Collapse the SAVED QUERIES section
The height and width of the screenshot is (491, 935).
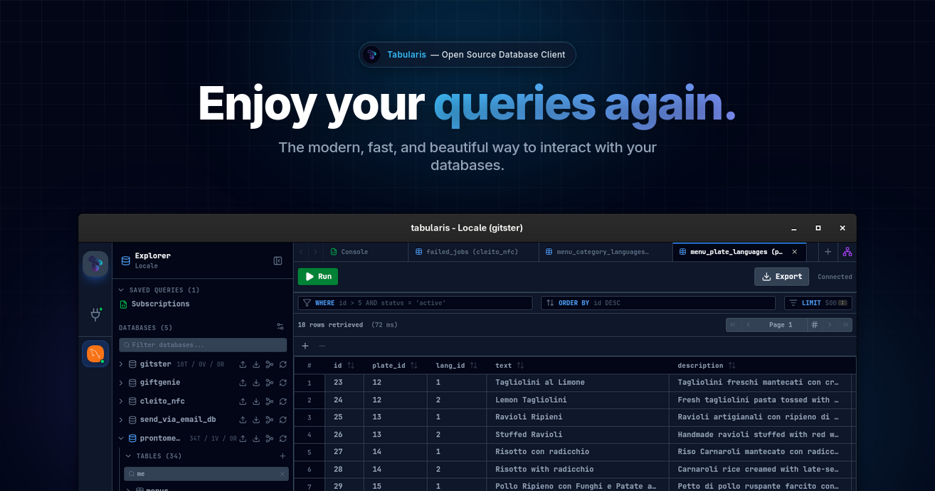click(x=122, y=290)
